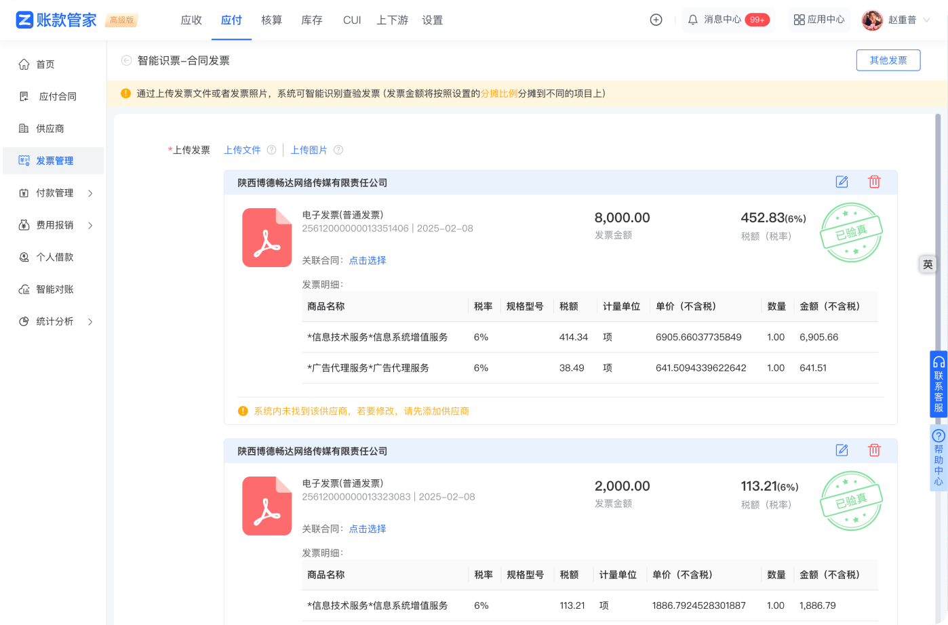Click 点击选择 link for first invoice contract

tap(367, 260)
